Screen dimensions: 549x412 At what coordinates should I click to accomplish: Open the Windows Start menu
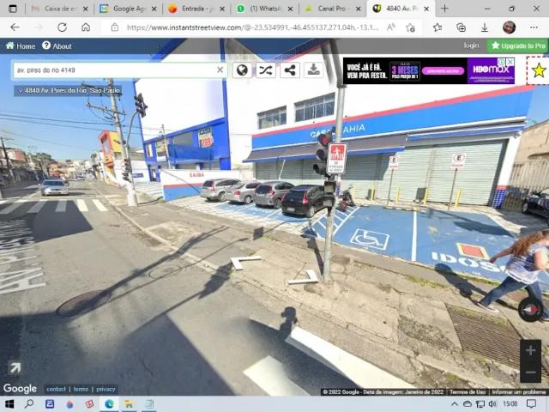click(9, 404)
